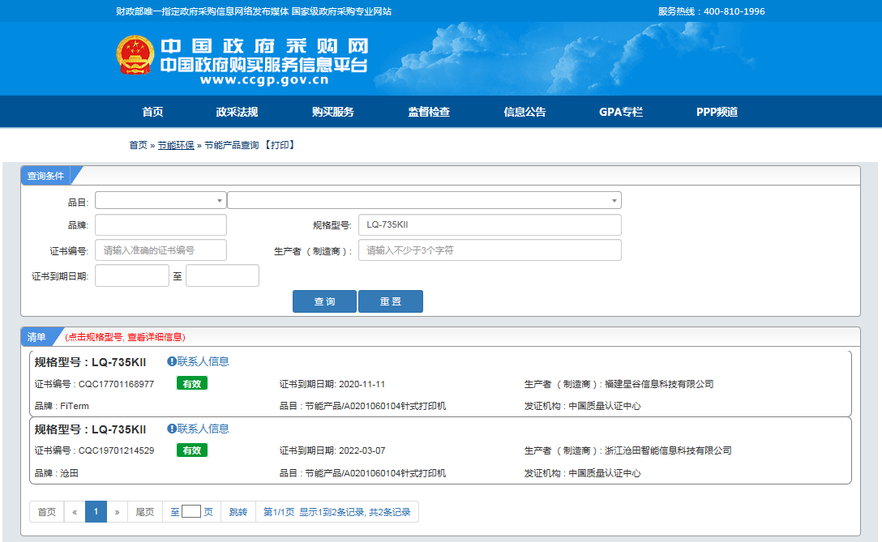Click the 证书到期日期 start date field

132,275
